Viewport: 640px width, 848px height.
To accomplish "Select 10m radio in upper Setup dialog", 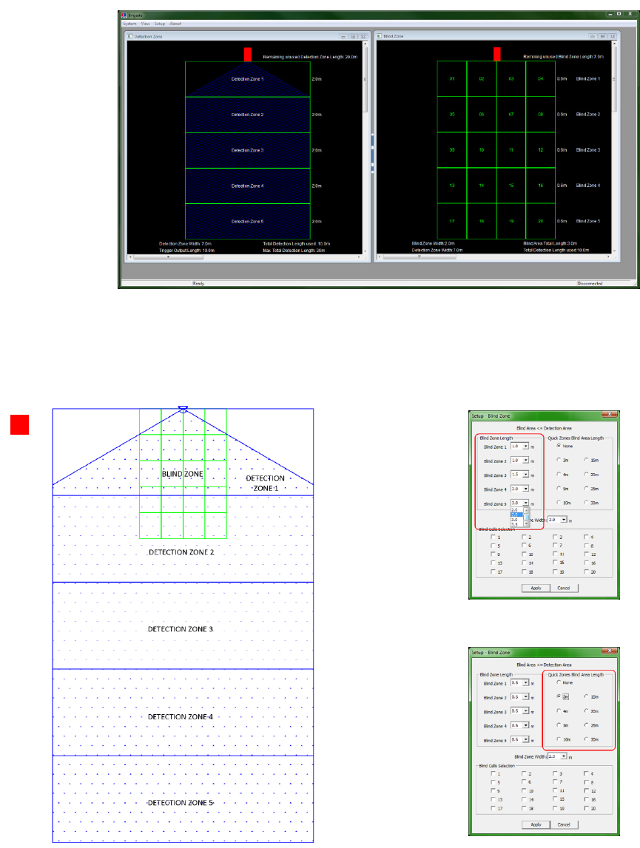I will [x=559, y=503].
